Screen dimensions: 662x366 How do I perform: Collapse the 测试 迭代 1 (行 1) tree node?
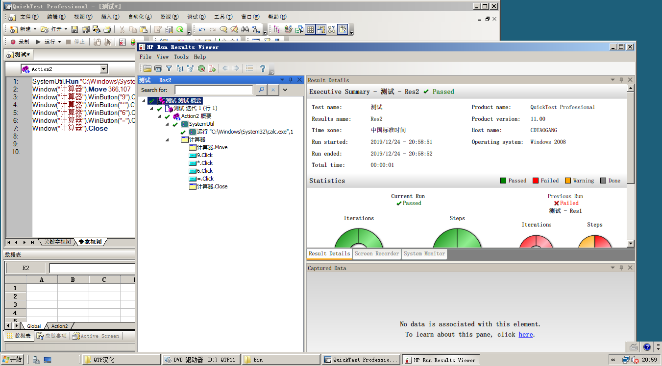click(151, 108)
